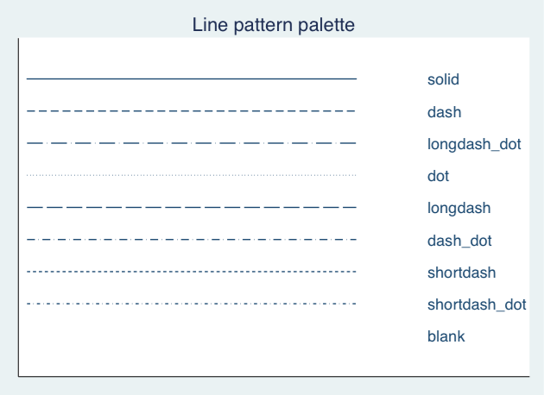Click the 'Line pattern palette' title
The width and height of the screenshot is (544, 395).
pyautogui.click(x=274, y=25)
